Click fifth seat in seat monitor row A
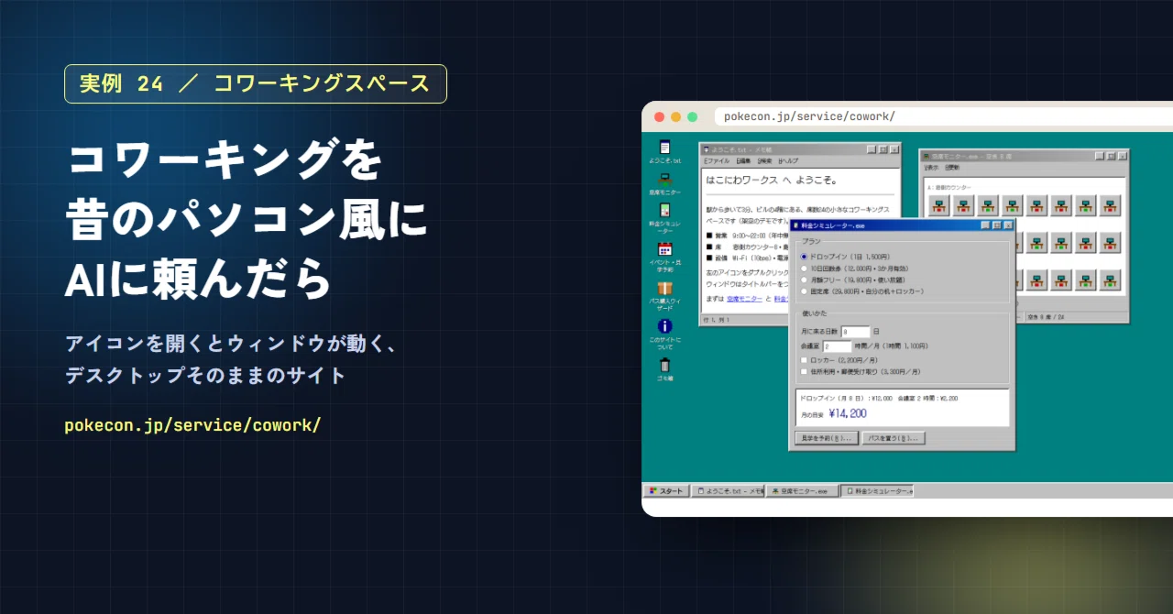This screenshot has width=1173, height=614. pos(1036,205)
